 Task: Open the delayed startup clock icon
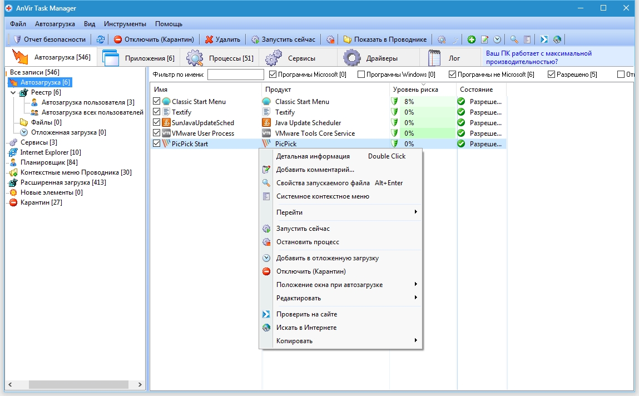(497, 39)
